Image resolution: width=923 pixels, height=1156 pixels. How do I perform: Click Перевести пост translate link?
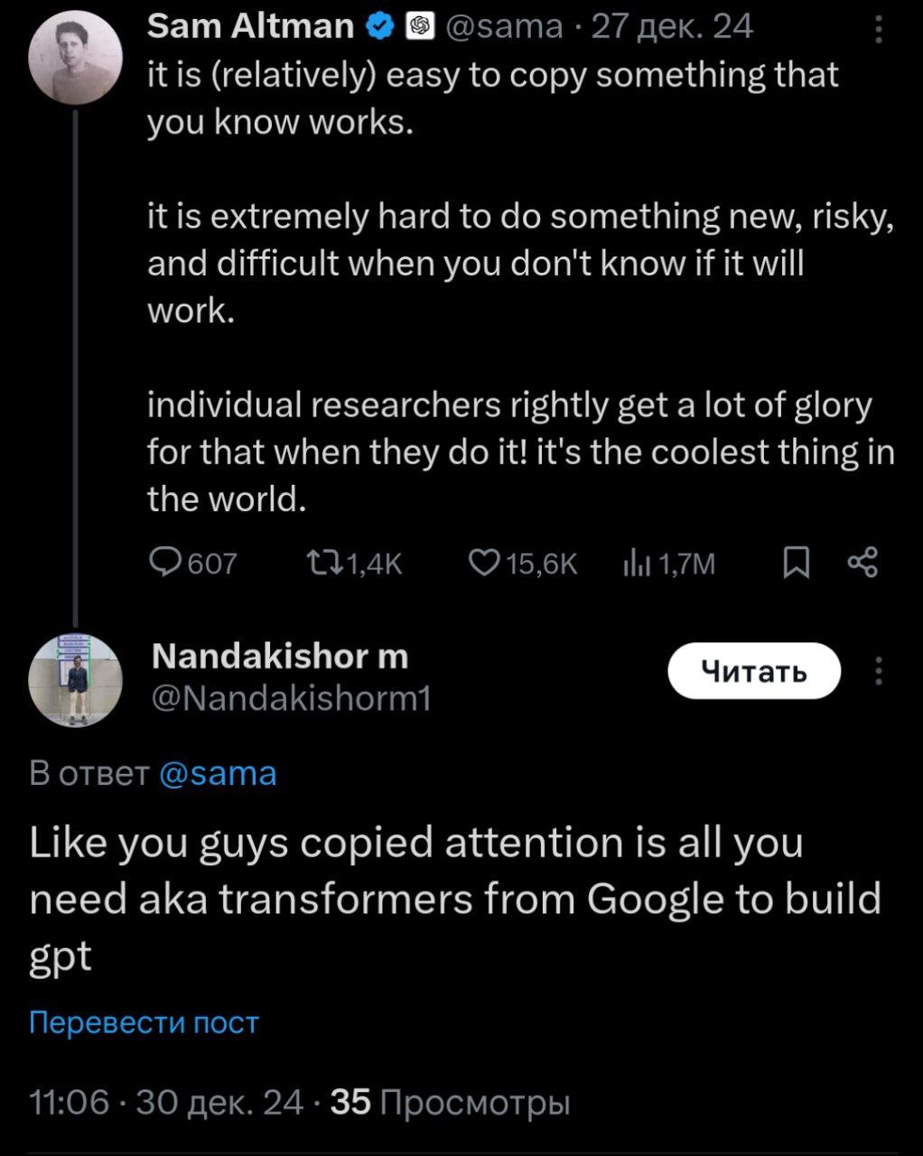click(x=144, y=1022)
